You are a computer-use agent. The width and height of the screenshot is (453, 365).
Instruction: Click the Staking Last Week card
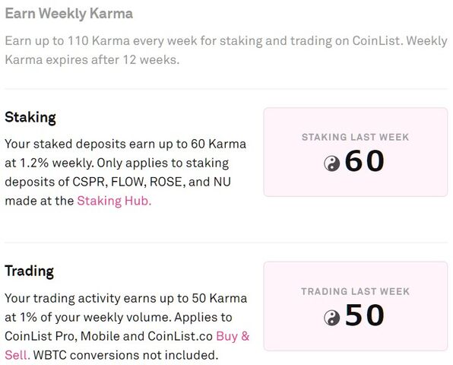click(356, 152)
